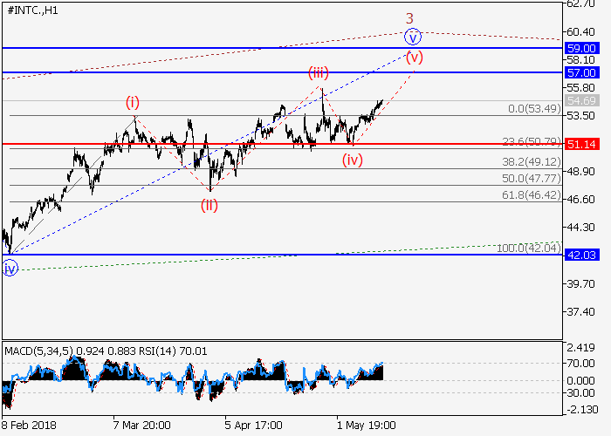
Task: Click the red wave (ii) label
Action: (x=209, y=206)
